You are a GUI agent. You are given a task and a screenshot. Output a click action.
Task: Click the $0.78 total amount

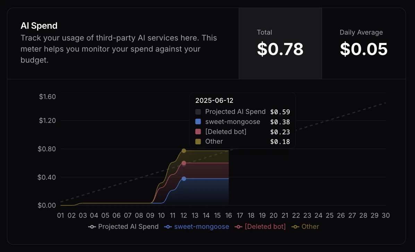(280, 49)
